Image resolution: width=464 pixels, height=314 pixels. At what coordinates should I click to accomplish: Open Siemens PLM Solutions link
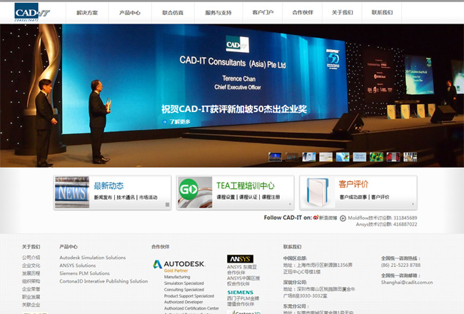[85, 273]
